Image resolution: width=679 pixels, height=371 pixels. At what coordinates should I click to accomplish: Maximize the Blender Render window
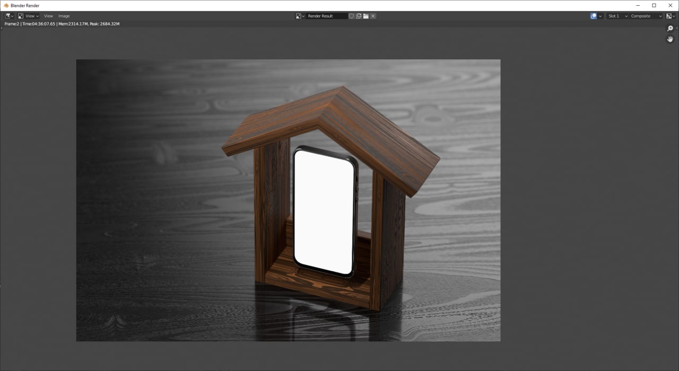tap(654, 5)
